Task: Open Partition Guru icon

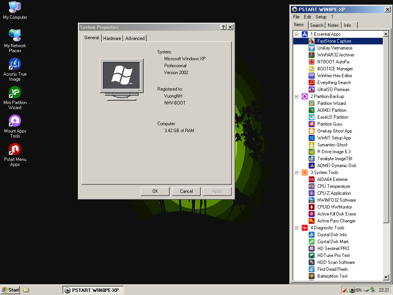Action: pos(311,124)
